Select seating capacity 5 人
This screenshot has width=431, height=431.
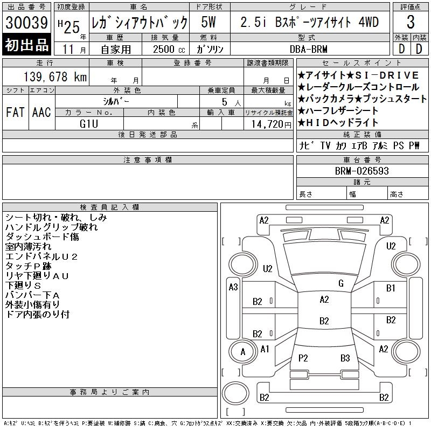tap(232, 102)
